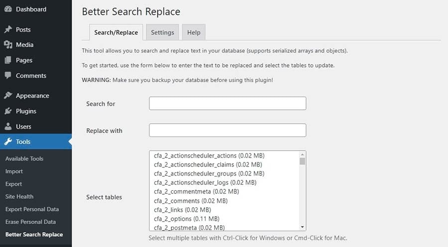Screen dimensions: 448x247
Task: Select the Search/Replace tab
Action: [x=116, y=32]
